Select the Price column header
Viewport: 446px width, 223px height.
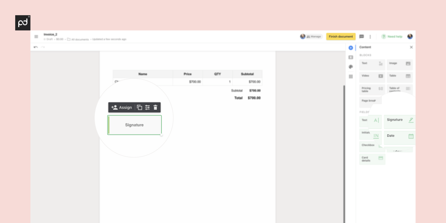point(188,74)
